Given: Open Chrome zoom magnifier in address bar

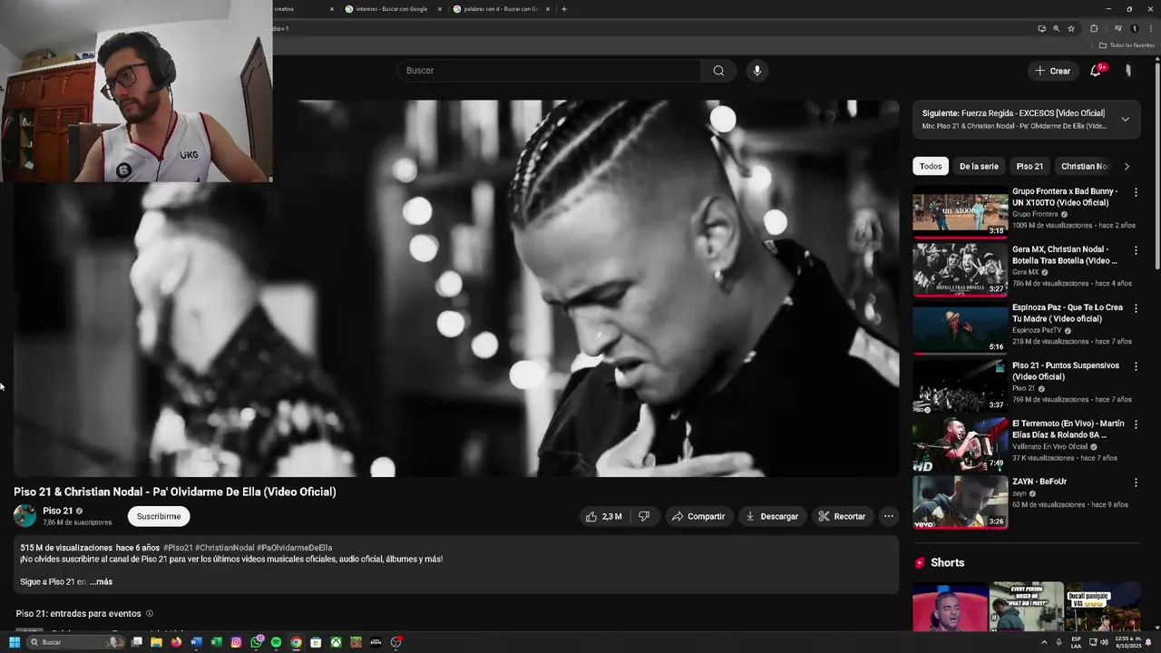Looking at the screenshot, I should tap(1056, 28).
